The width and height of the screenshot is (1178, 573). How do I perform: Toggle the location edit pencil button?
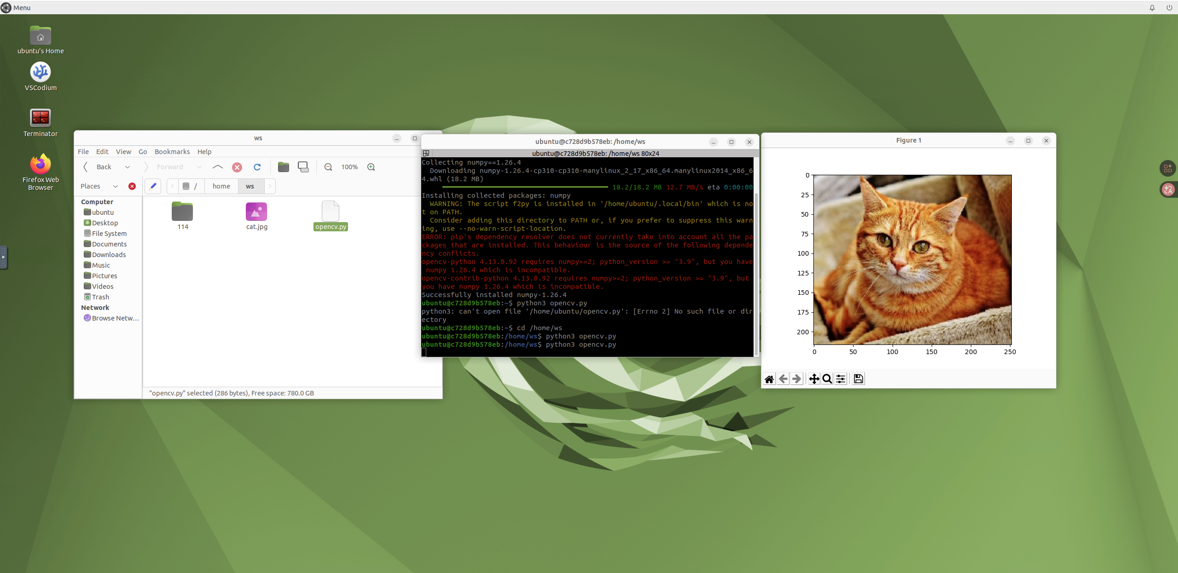pyautogui.click(x=153, y=186)
